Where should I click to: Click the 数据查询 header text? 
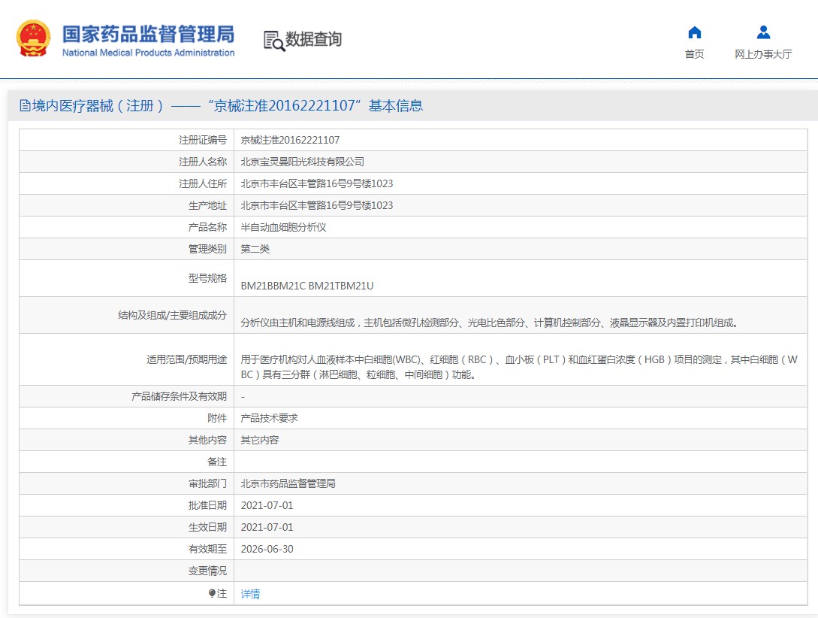click(314, 40)
